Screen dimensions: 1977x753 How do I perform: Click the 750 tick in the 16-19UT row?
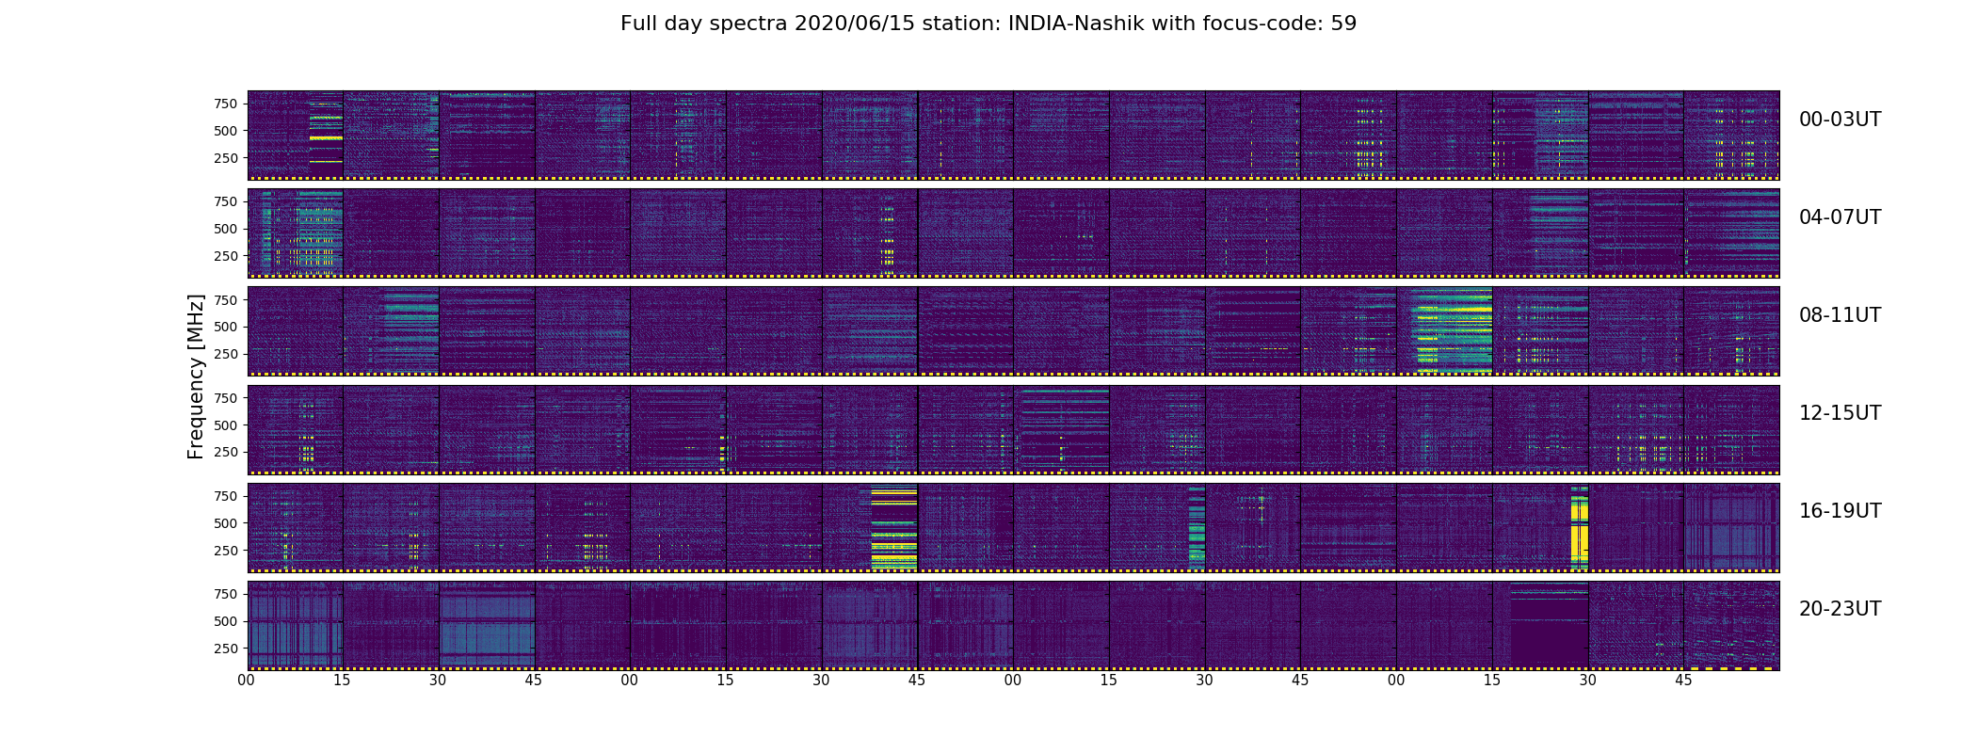click(x=225, y=496)
